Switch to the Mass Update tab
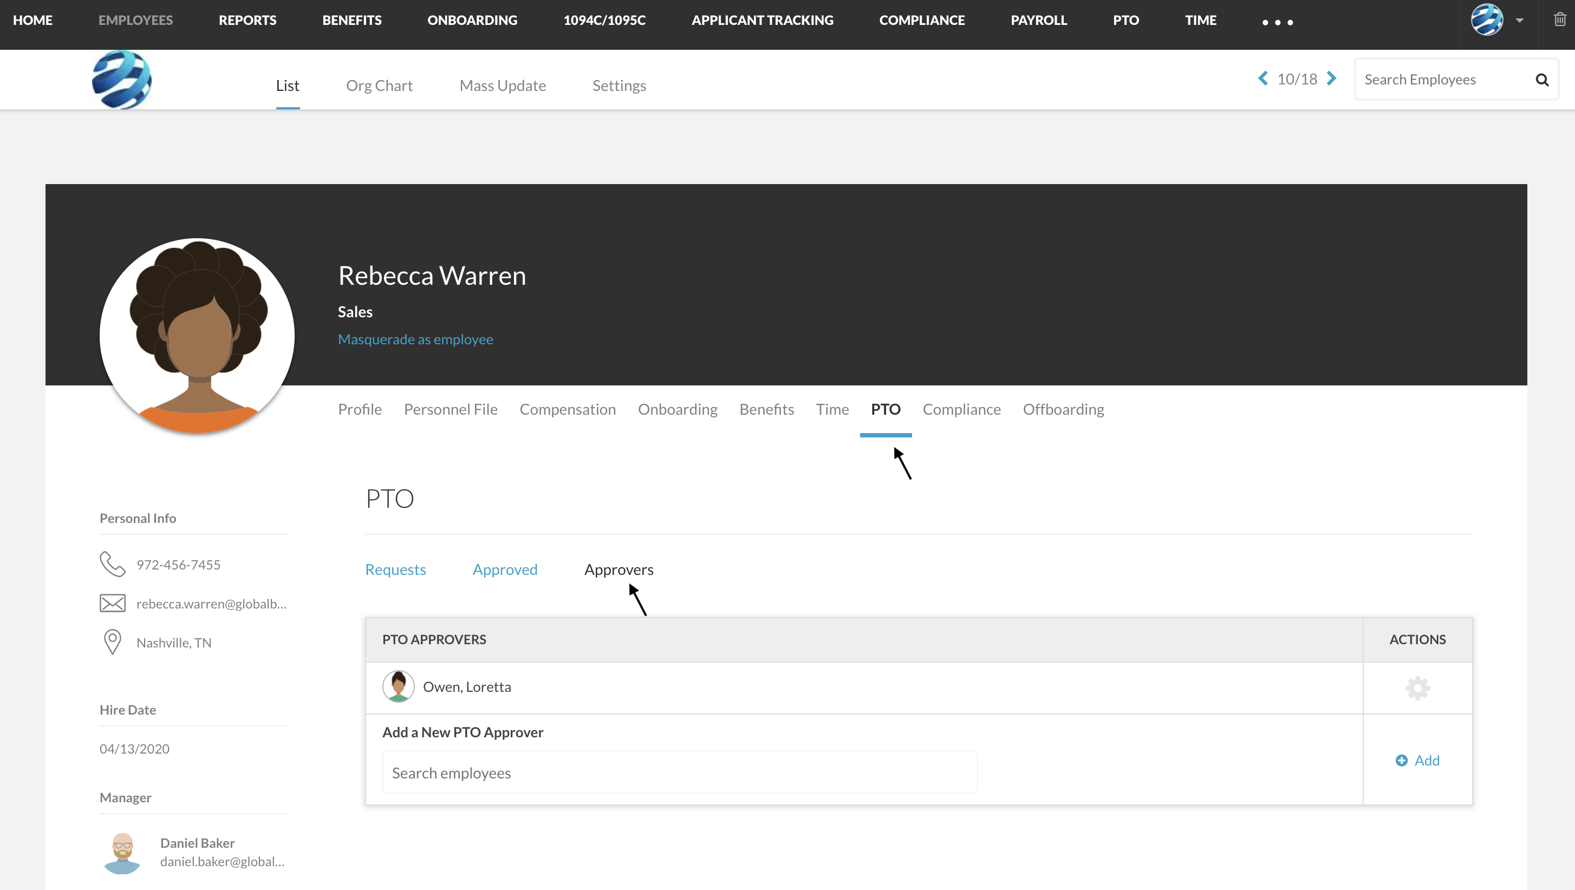This screenshot has height=890, width=1575. click(503, 86)
